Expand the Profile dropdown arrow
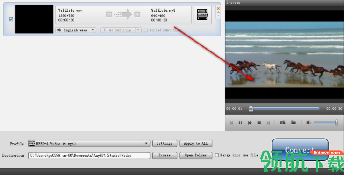 [146, 144]
